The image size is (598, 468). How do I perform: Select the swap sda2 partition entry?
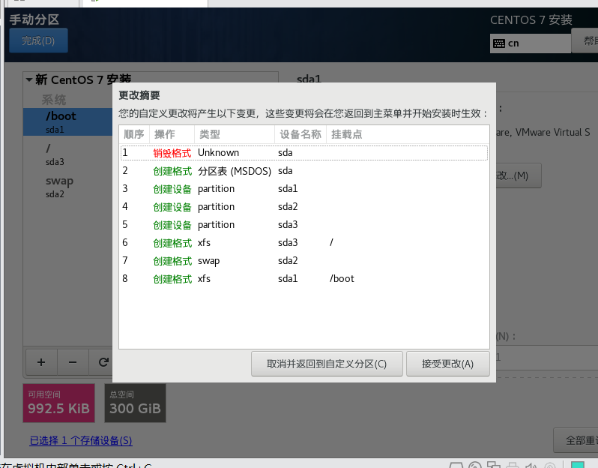pyautogui.click(x=67, y=187)
